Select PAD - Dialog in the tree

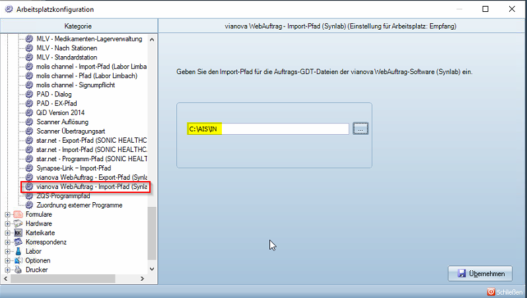54,94
